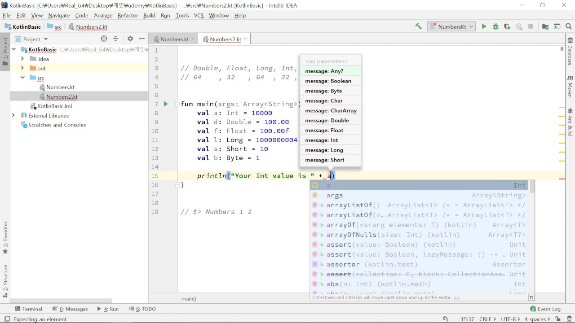Close the Numbers.kt editor tab
Image resolution: width=575 pixels, height=323 pixels.
[x=194, y=39]
